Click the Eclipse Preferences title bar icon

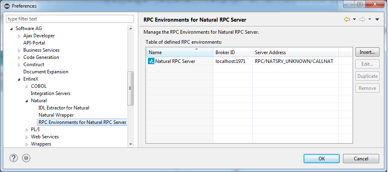[7, 6]
